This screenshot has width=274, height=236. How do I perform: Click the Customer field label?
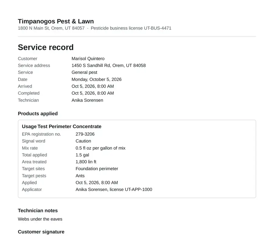[27, 59]
